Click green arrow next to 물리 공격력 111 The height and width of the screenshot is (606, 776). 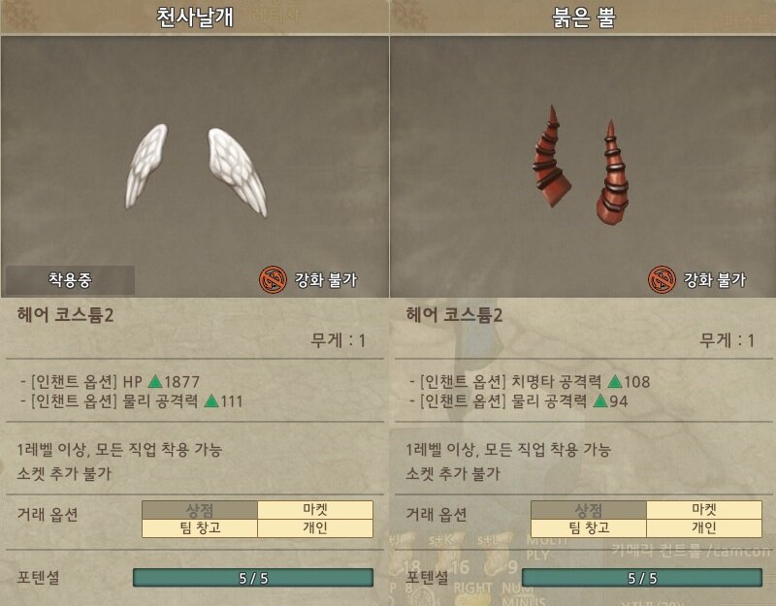pyautogui.click(x=211, y=400)
